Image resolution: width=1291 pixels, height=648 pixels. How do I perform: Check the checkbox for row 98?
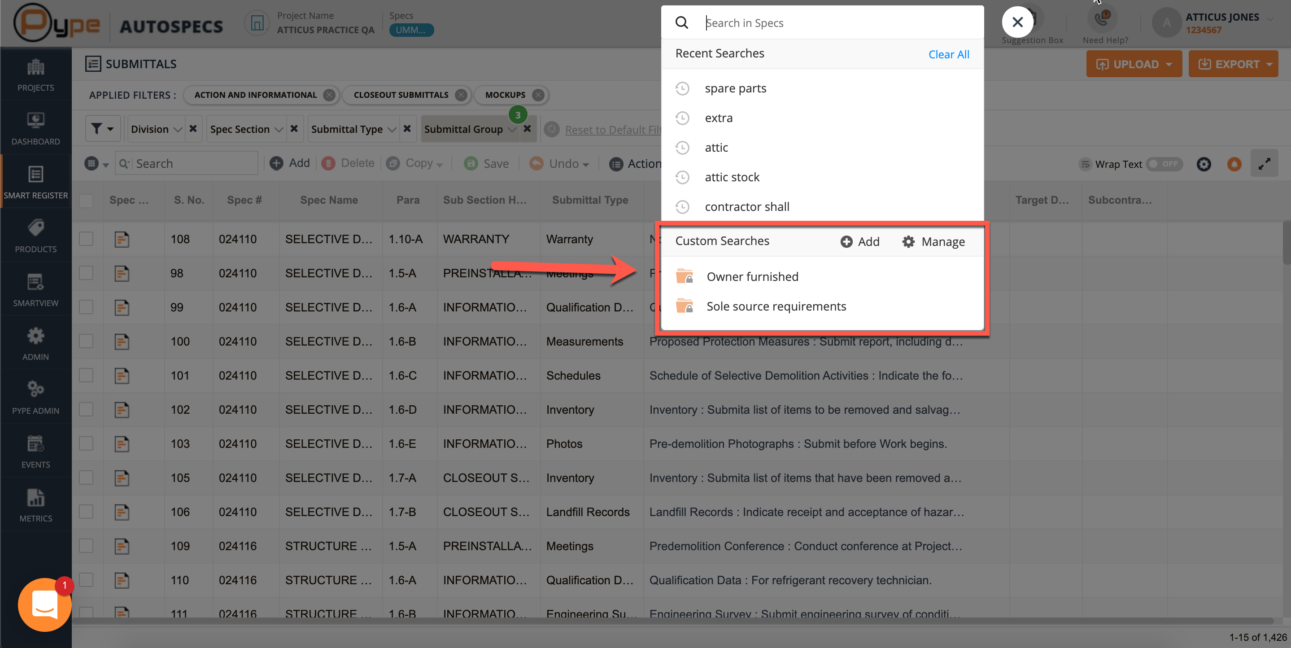pyautogui.click(x=86, y=273)
